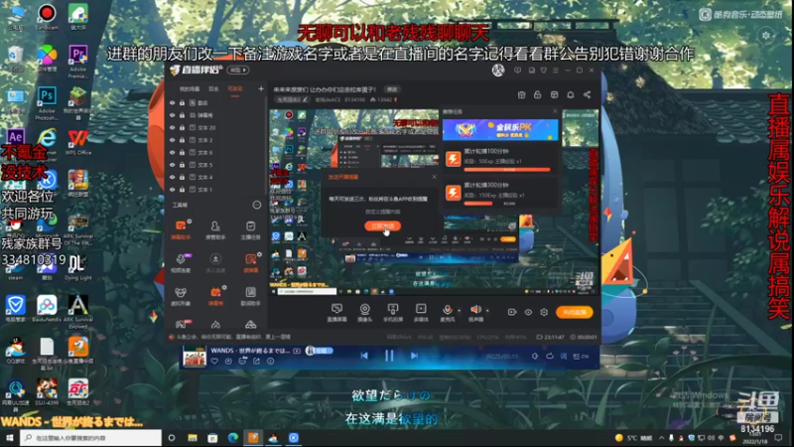The image size is (794, 447).
Task: Select the 文本 4 source row
Action: tap(215, 178)
